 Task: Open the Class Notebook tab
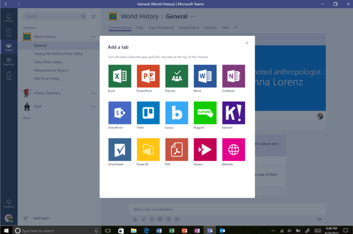(161, 28)
